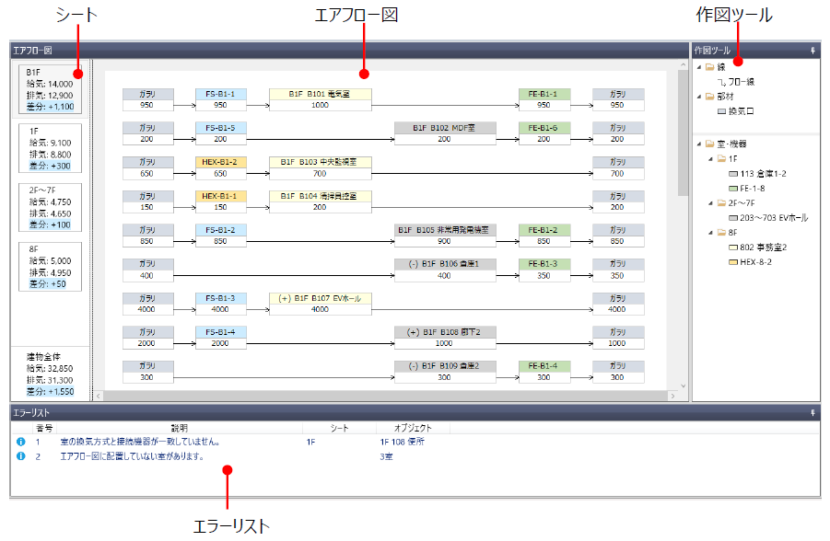
Task: Click the 113 倉庫1-2 room icon
Action: click(732, 173)
